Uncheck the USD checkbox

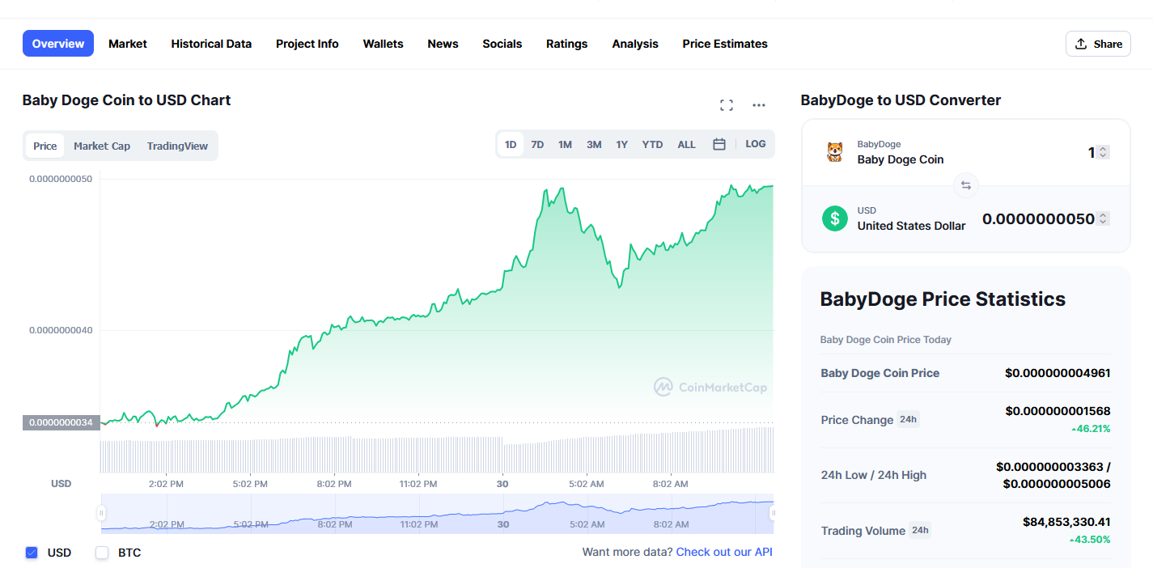coord(32,553)
